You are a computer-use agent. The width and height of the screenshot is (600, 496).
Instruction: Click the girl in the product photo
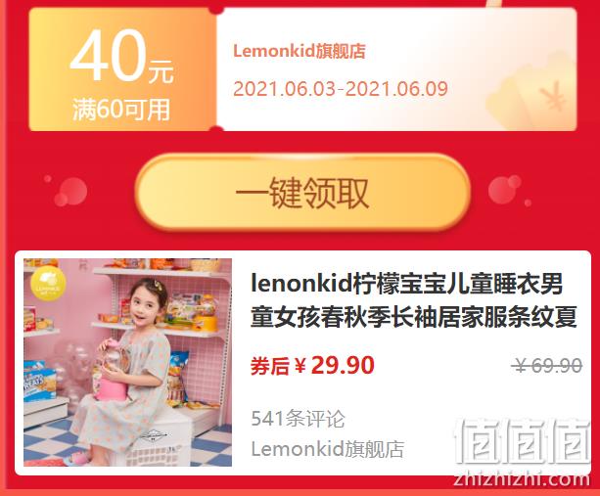126,367
